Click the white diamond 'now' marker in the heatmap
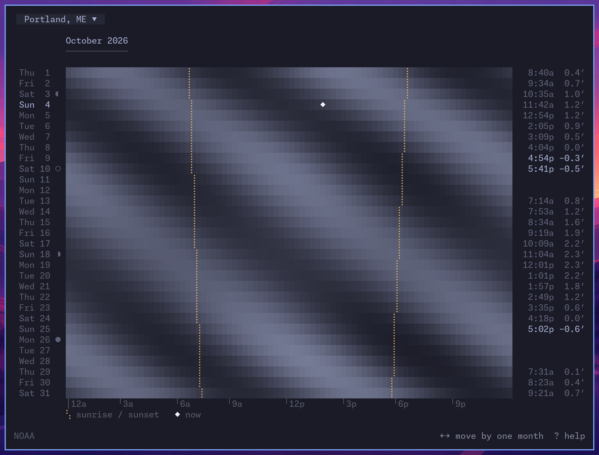Image resolution: width=599 pixels, height=455 pixels. [x=323, y=105]
